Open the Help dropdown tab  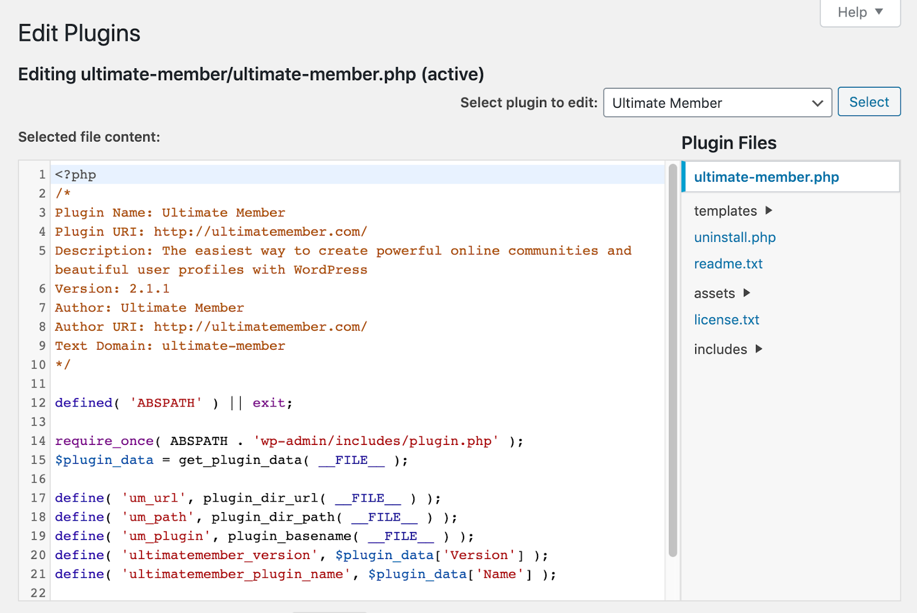pyautogui.click(x=860, y=13)
